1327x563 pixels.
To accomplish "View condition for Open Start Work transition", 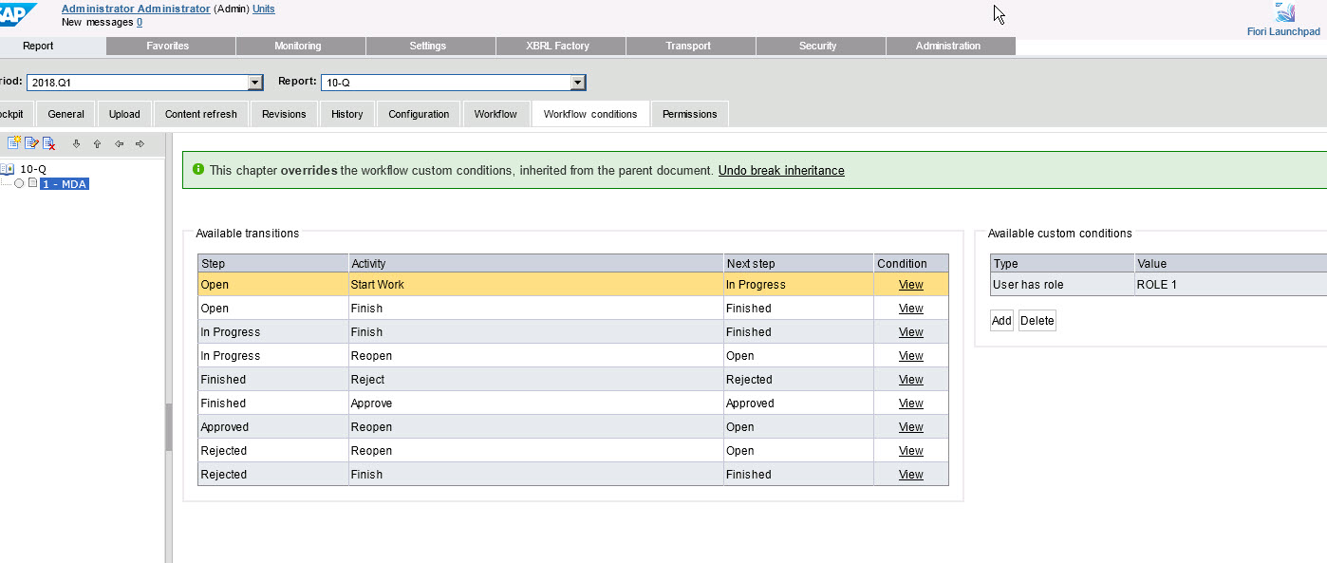I will 911,285.
